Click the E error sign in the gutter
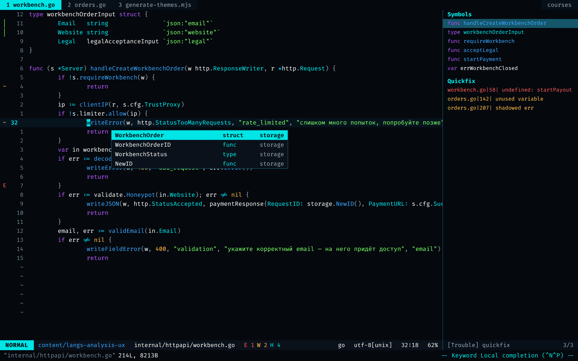The width and height of the screenshot is (578, 361). [x=5, y=186]
